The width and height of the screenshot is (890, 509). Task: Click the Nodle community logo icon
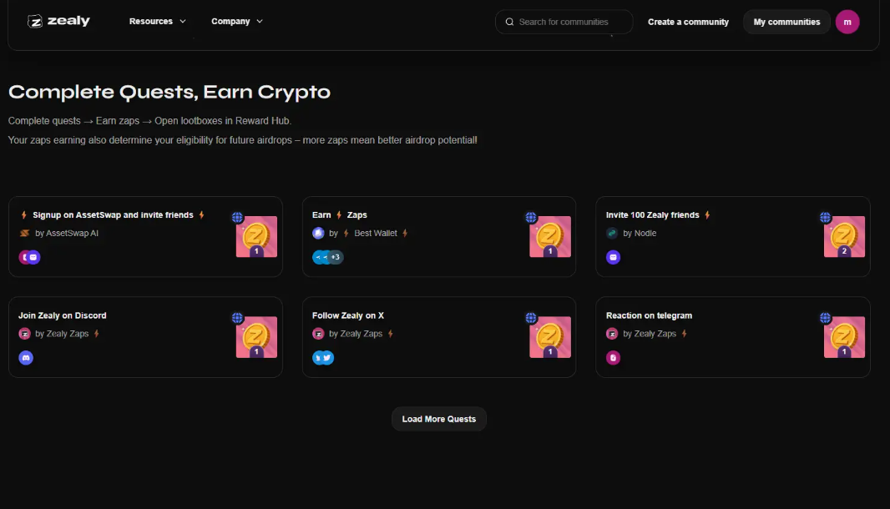[x=612, y=233]
